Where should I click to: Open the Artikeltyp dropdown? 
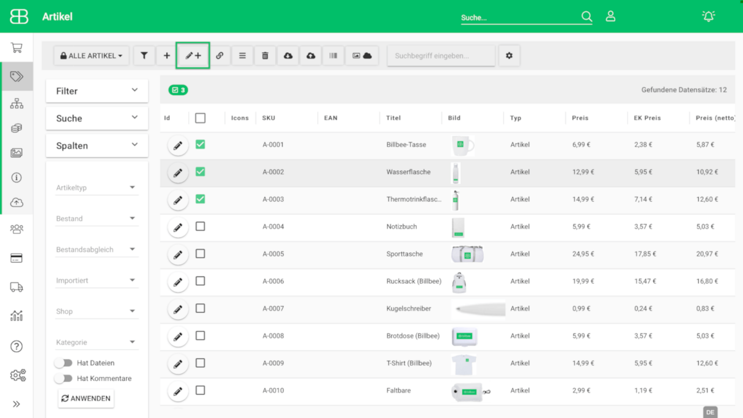pos(96,188)
